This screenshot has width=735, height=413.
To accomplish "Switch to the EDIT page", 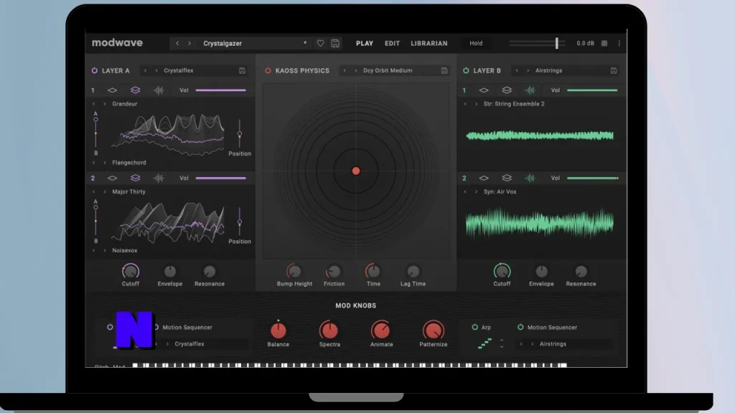I will (393, 43).
